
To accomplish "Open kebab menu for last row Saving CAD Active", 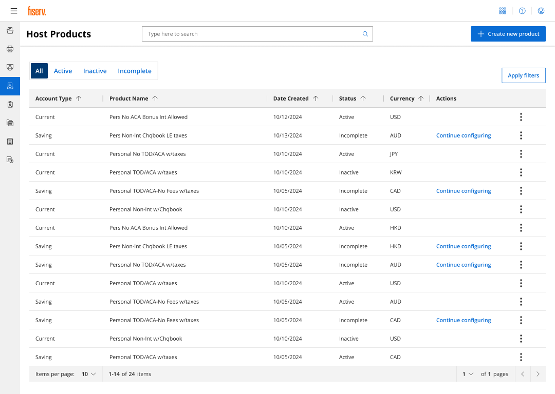I will click(x=521, y=357).
